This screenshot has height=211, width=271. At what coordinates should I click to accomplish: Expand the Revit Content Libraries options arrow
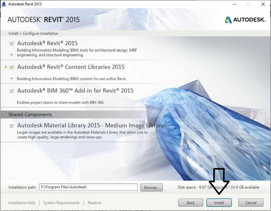(12, 79)
